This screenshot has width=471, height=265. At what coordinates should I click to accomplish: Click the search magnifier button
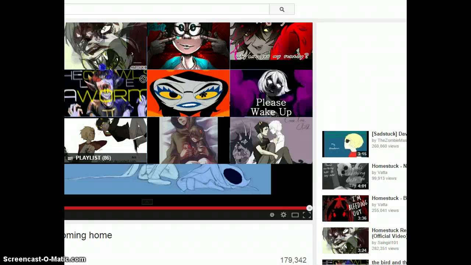click(x=282, y=10)
